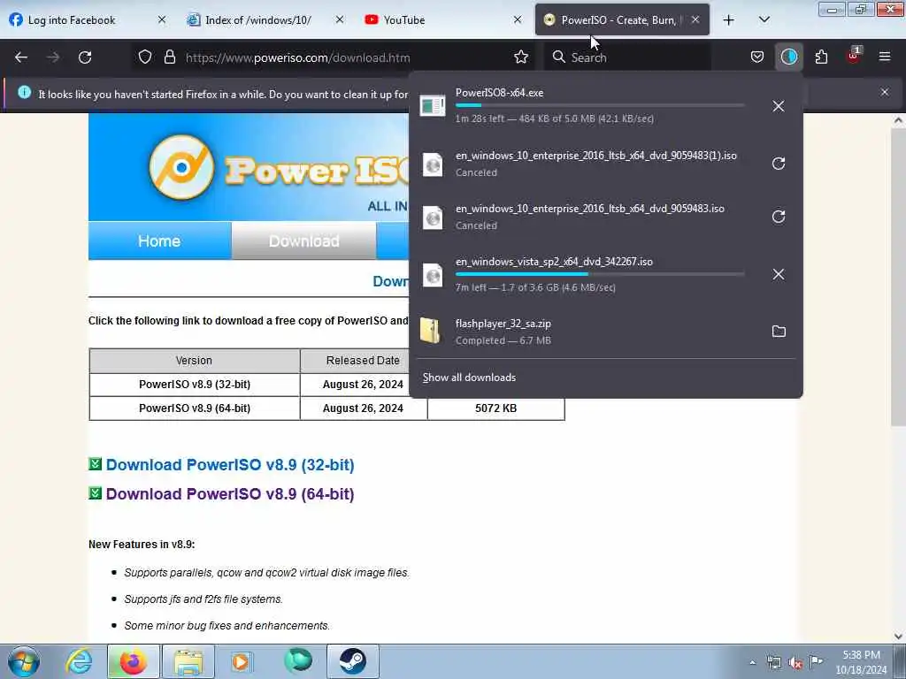Screen dimensions: 906x679
Task: Open the Download site menu item
Action: [304, 240]
